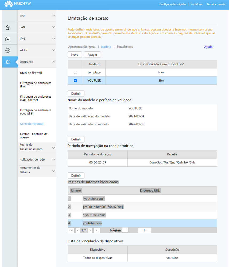The image size is (229, 267).
Task: Click the first-aid maintenance icon in sidebar
Action: pyautogui.click(x=8, y=39)
